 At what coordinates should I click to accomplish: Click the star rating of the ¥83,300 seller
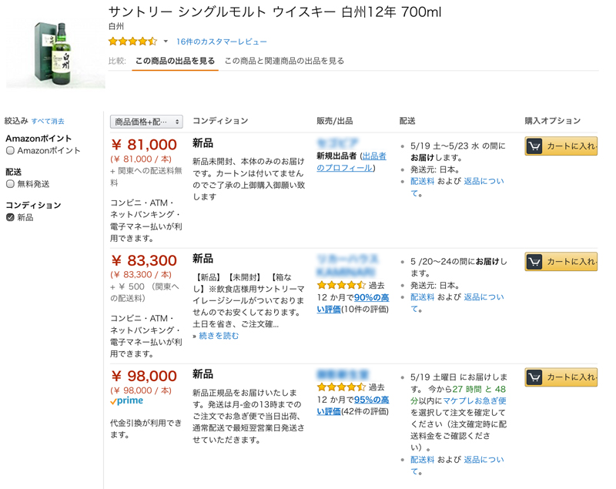point(341,285)
